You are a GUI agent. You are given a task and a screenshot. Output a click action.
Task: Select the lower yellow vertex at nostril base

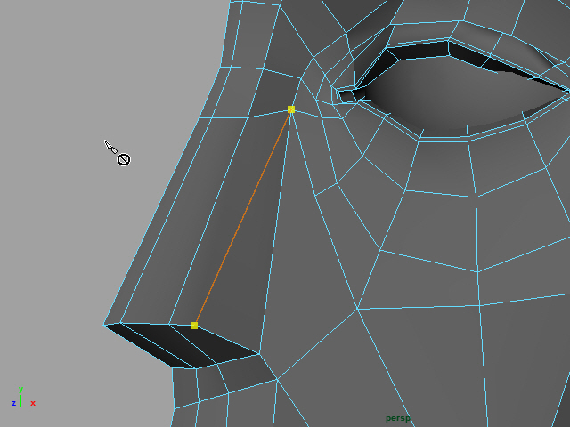[194, 326]
